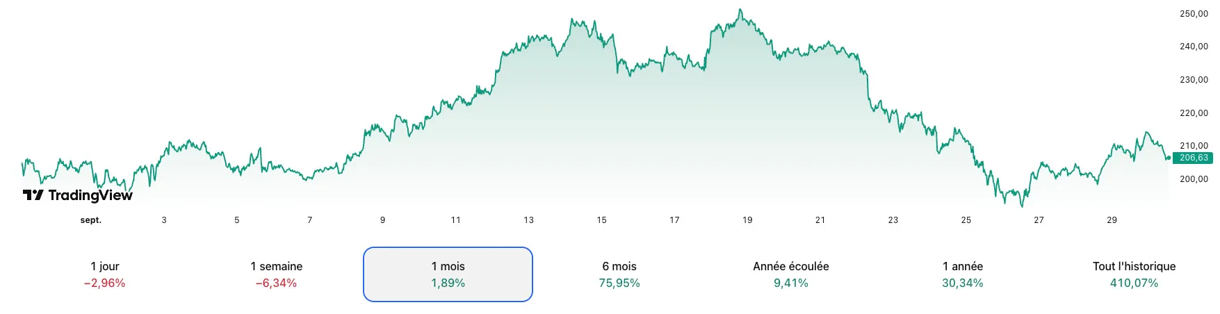This screenshot has height=314, width=1220.
Task: Open the Tout l'historique range
Action: click(1134, 274)
